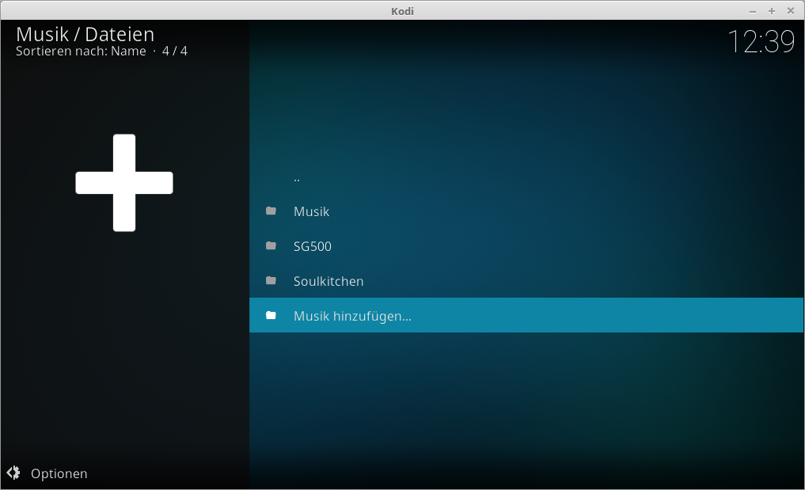The image size is (805, 490).
Task: Open the Optionen side menu label
Action: click(59, 473)
